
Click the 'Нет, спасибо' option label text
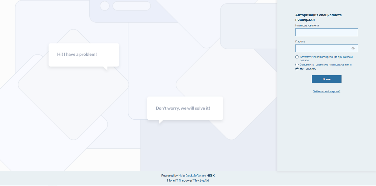tap(308, 69)
